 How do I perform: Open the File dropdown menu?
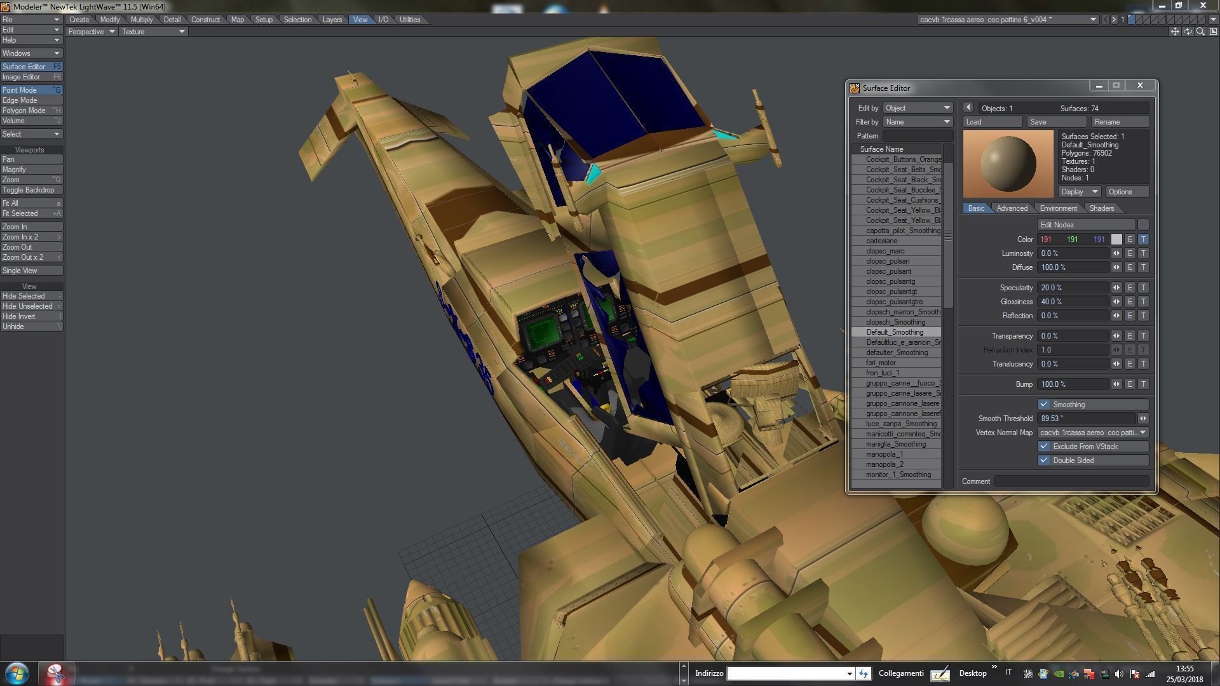(31, 20)
